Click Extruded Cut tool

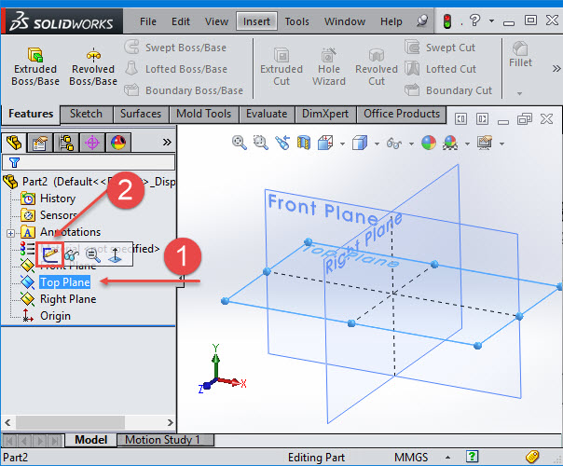281,67
